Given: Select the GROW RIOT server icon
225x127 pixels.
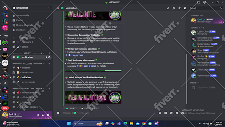Looking at the screenshot, I should (x=5, y=42).
